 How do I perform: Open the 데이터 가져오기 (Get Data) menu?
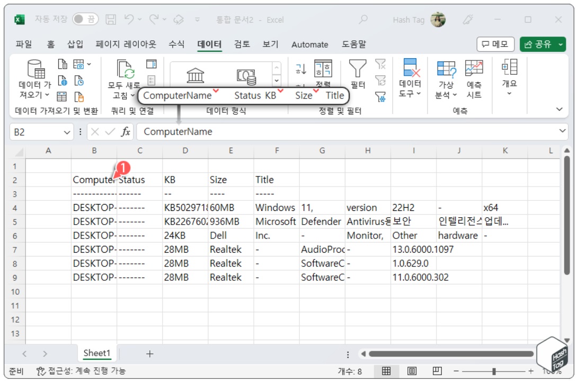click(x=35, y=78)
